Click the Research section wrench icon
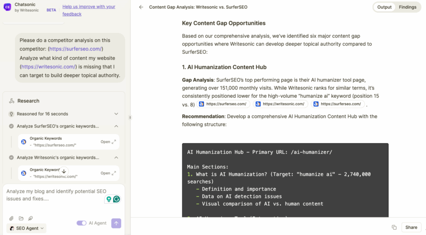This screenshot has height=235, width=426. pos(11,101)
